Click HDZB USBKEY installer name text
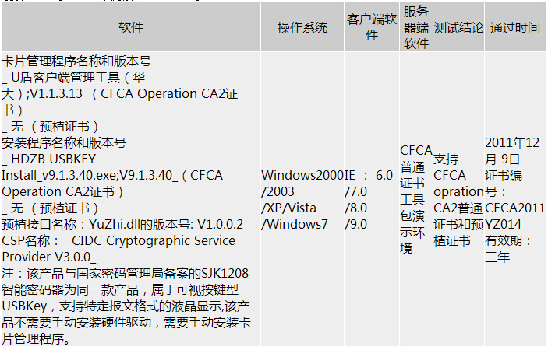Image resolution: width=548 pixels, height=350 pixels. 54,159
